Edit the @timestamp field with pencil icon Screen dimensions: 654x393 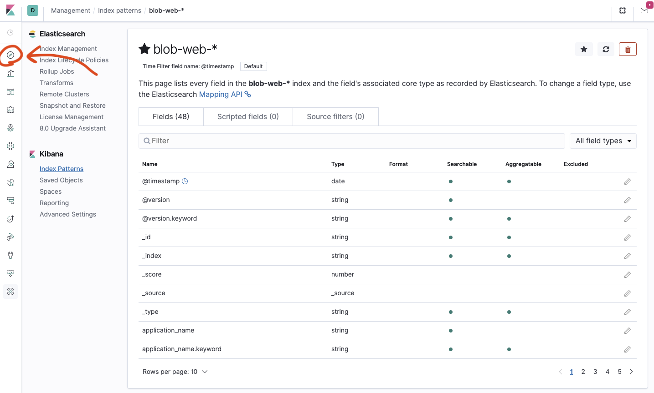point(628,181)
